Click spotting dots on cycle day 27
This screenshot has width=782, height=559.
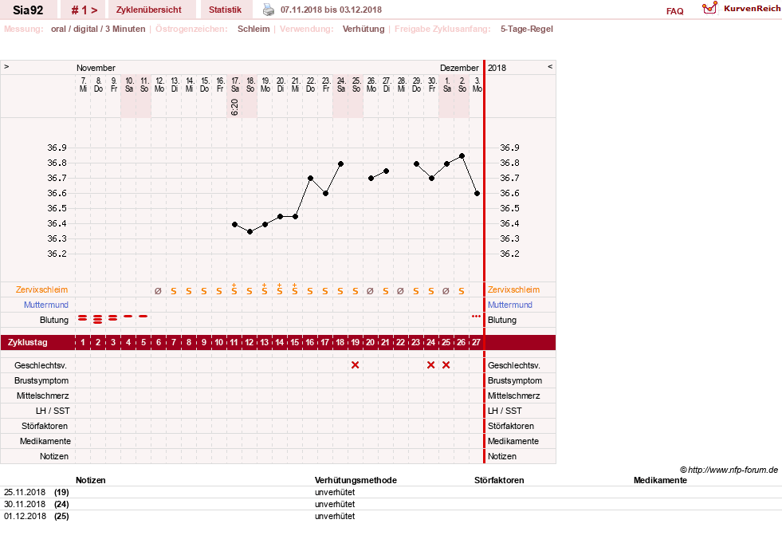[x=476, y=316]
